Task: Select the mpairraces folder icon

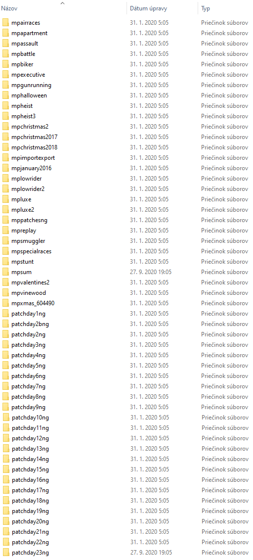Action: 5,23
